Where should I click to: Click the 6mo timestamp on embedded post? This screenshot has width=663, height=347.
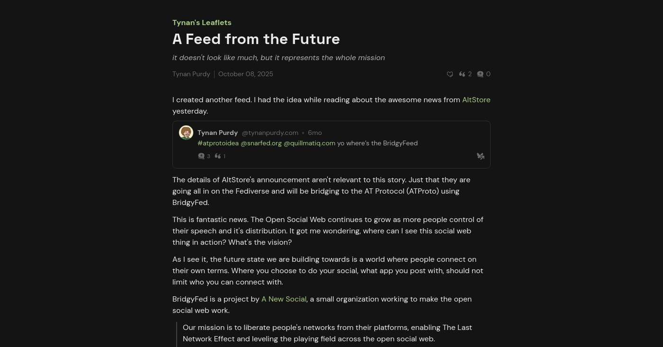(314, 133)
